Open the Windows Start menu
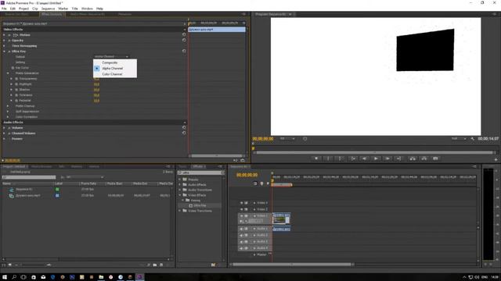Viewport: 501px width, 281px height. (5, 277)
